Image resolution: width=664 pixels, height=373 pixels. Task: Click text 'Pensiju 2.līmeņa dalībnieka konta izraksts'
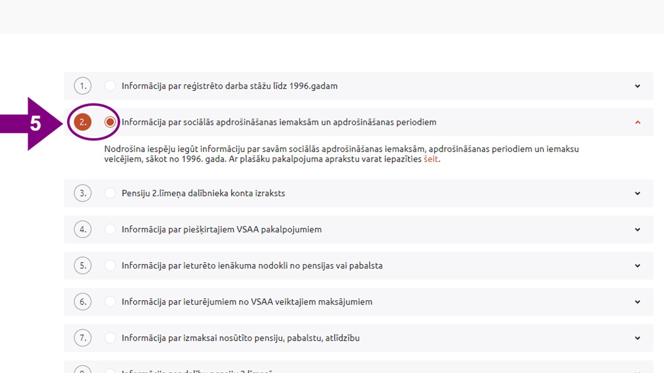pos(203,193)
